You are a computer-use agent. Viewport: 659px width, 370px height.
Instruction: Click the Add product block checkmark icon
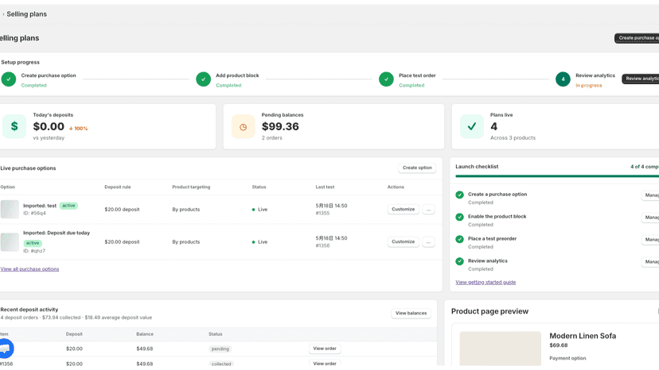click(x=204, y=79)
